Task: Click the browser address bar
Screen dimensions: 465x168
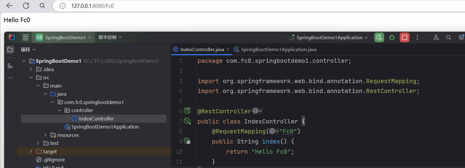Action: coord(209,6)
